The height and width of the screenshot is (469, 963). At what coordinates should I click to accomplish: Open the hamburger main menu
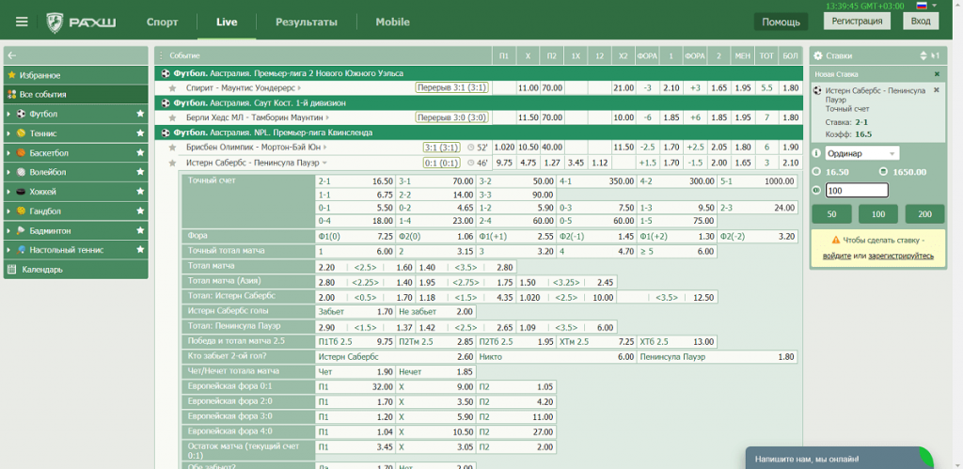pyautogui.click(x=22, y=22)
